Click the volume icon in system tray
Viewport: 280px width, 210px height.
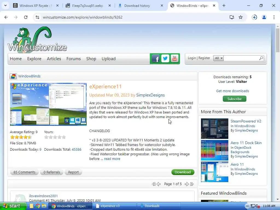[258, 206]
